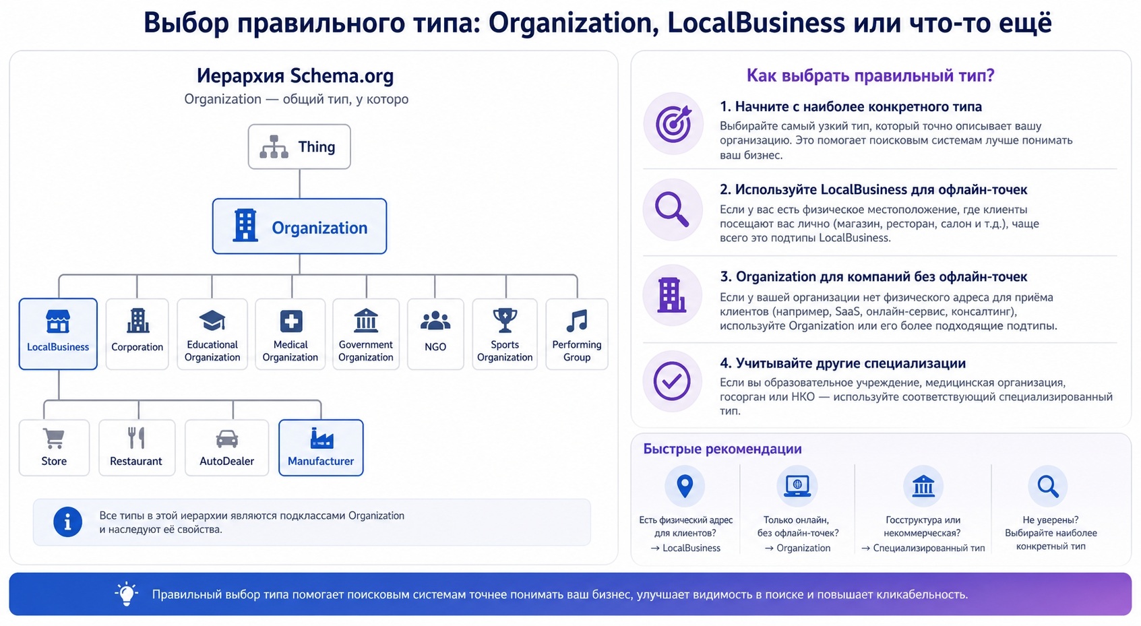Click the Corporation building icon
Viewport: 1141px width, 626px height.
tap(138, 321)
